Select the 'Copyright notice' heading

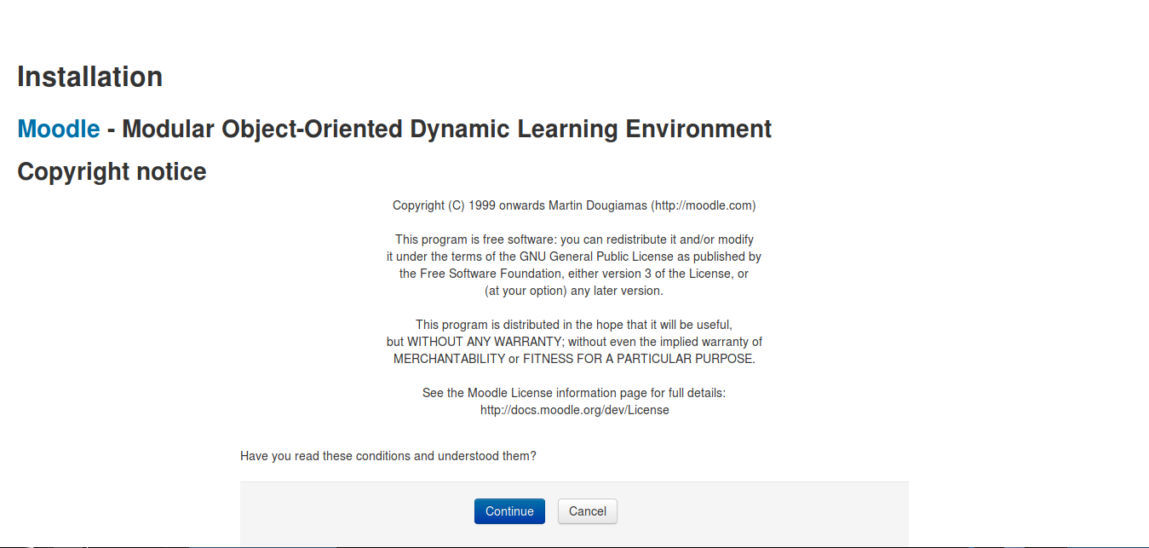[112, 171]
